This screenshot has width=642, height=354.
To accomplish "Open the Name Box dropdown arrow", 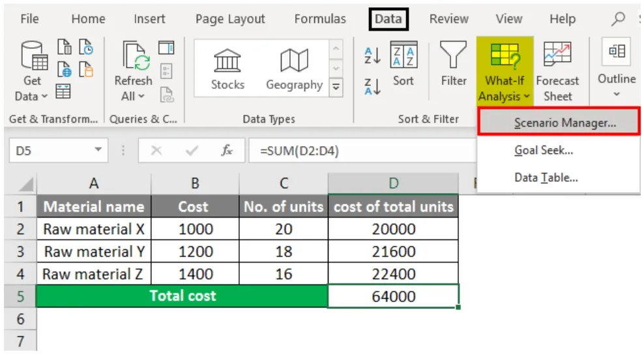I will pos(98,149).
